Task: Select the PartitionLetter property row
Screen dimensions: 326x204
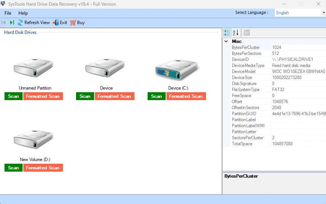Action: 278,132
